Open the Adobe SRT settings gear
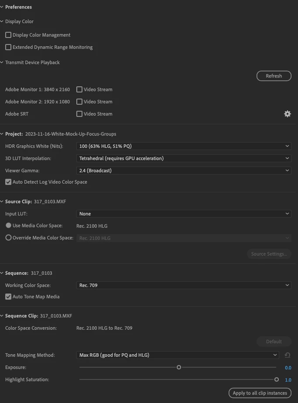 tap(287, 114)
